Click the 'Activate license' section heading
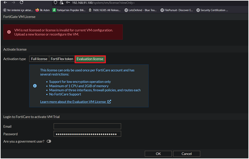This screenshot has height=159, width=249. pyautogui.click(x=15, y=49)
